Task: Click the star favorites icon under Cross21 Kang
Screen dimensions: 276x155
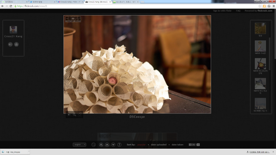Action: [x=16, y=44]
